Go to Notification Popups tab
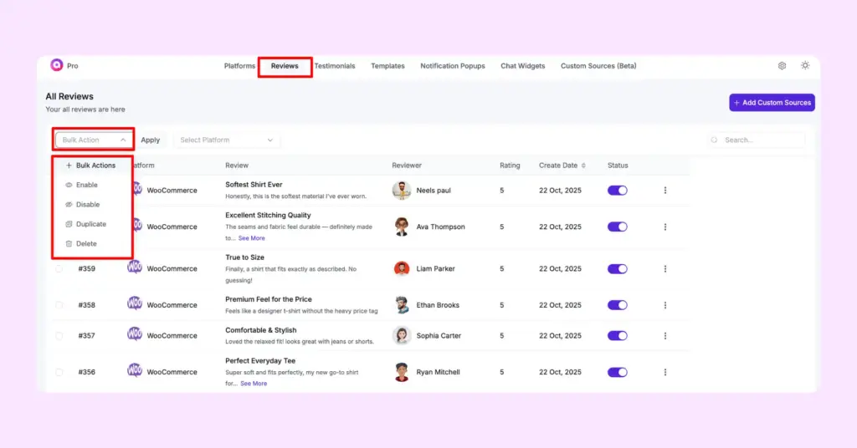This screenshot has width=857, height=448. click(453, 66)
